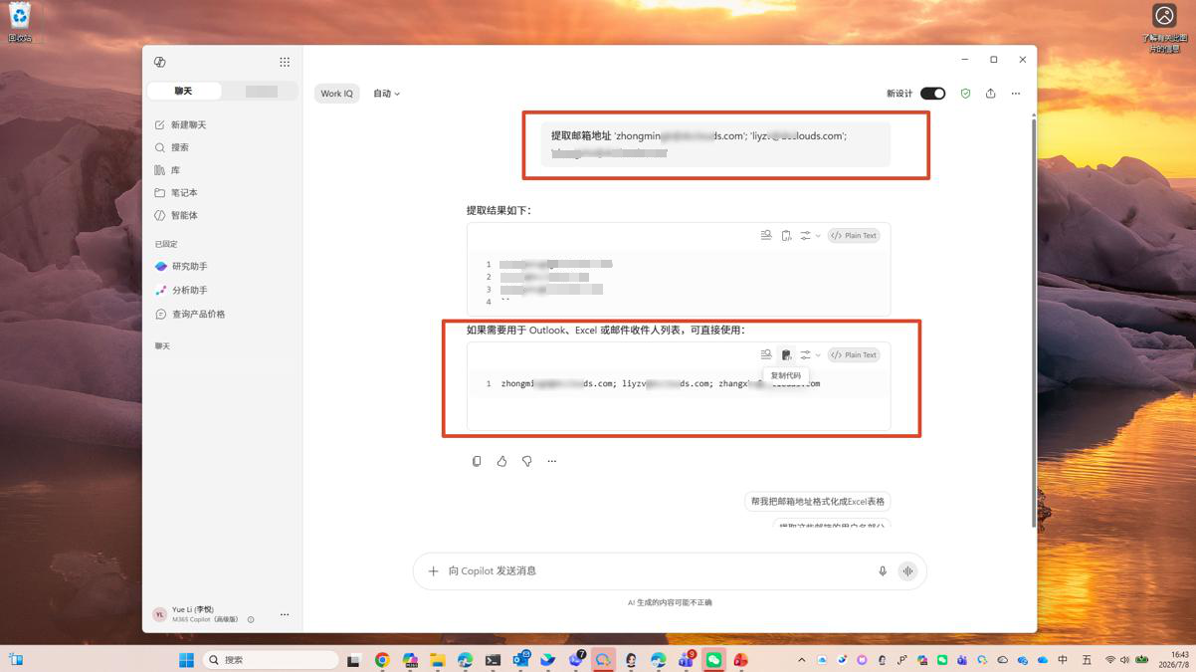Open 笔记本 notebooks in the sidebar

click(176, 192)
